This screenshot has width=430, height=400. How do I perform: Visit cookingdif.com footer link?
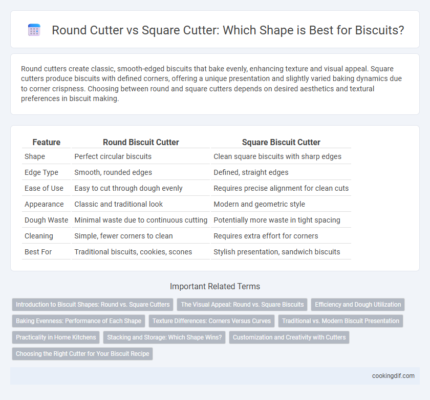tap(393, 376)
